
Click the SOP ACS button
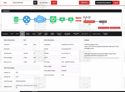coord(84,3)
